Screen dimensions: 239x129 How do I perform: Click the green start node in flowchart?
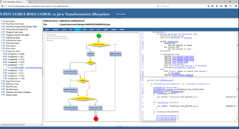click(99, 35)
